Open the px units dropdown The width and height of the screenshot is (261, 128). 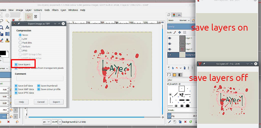point(46,122)
